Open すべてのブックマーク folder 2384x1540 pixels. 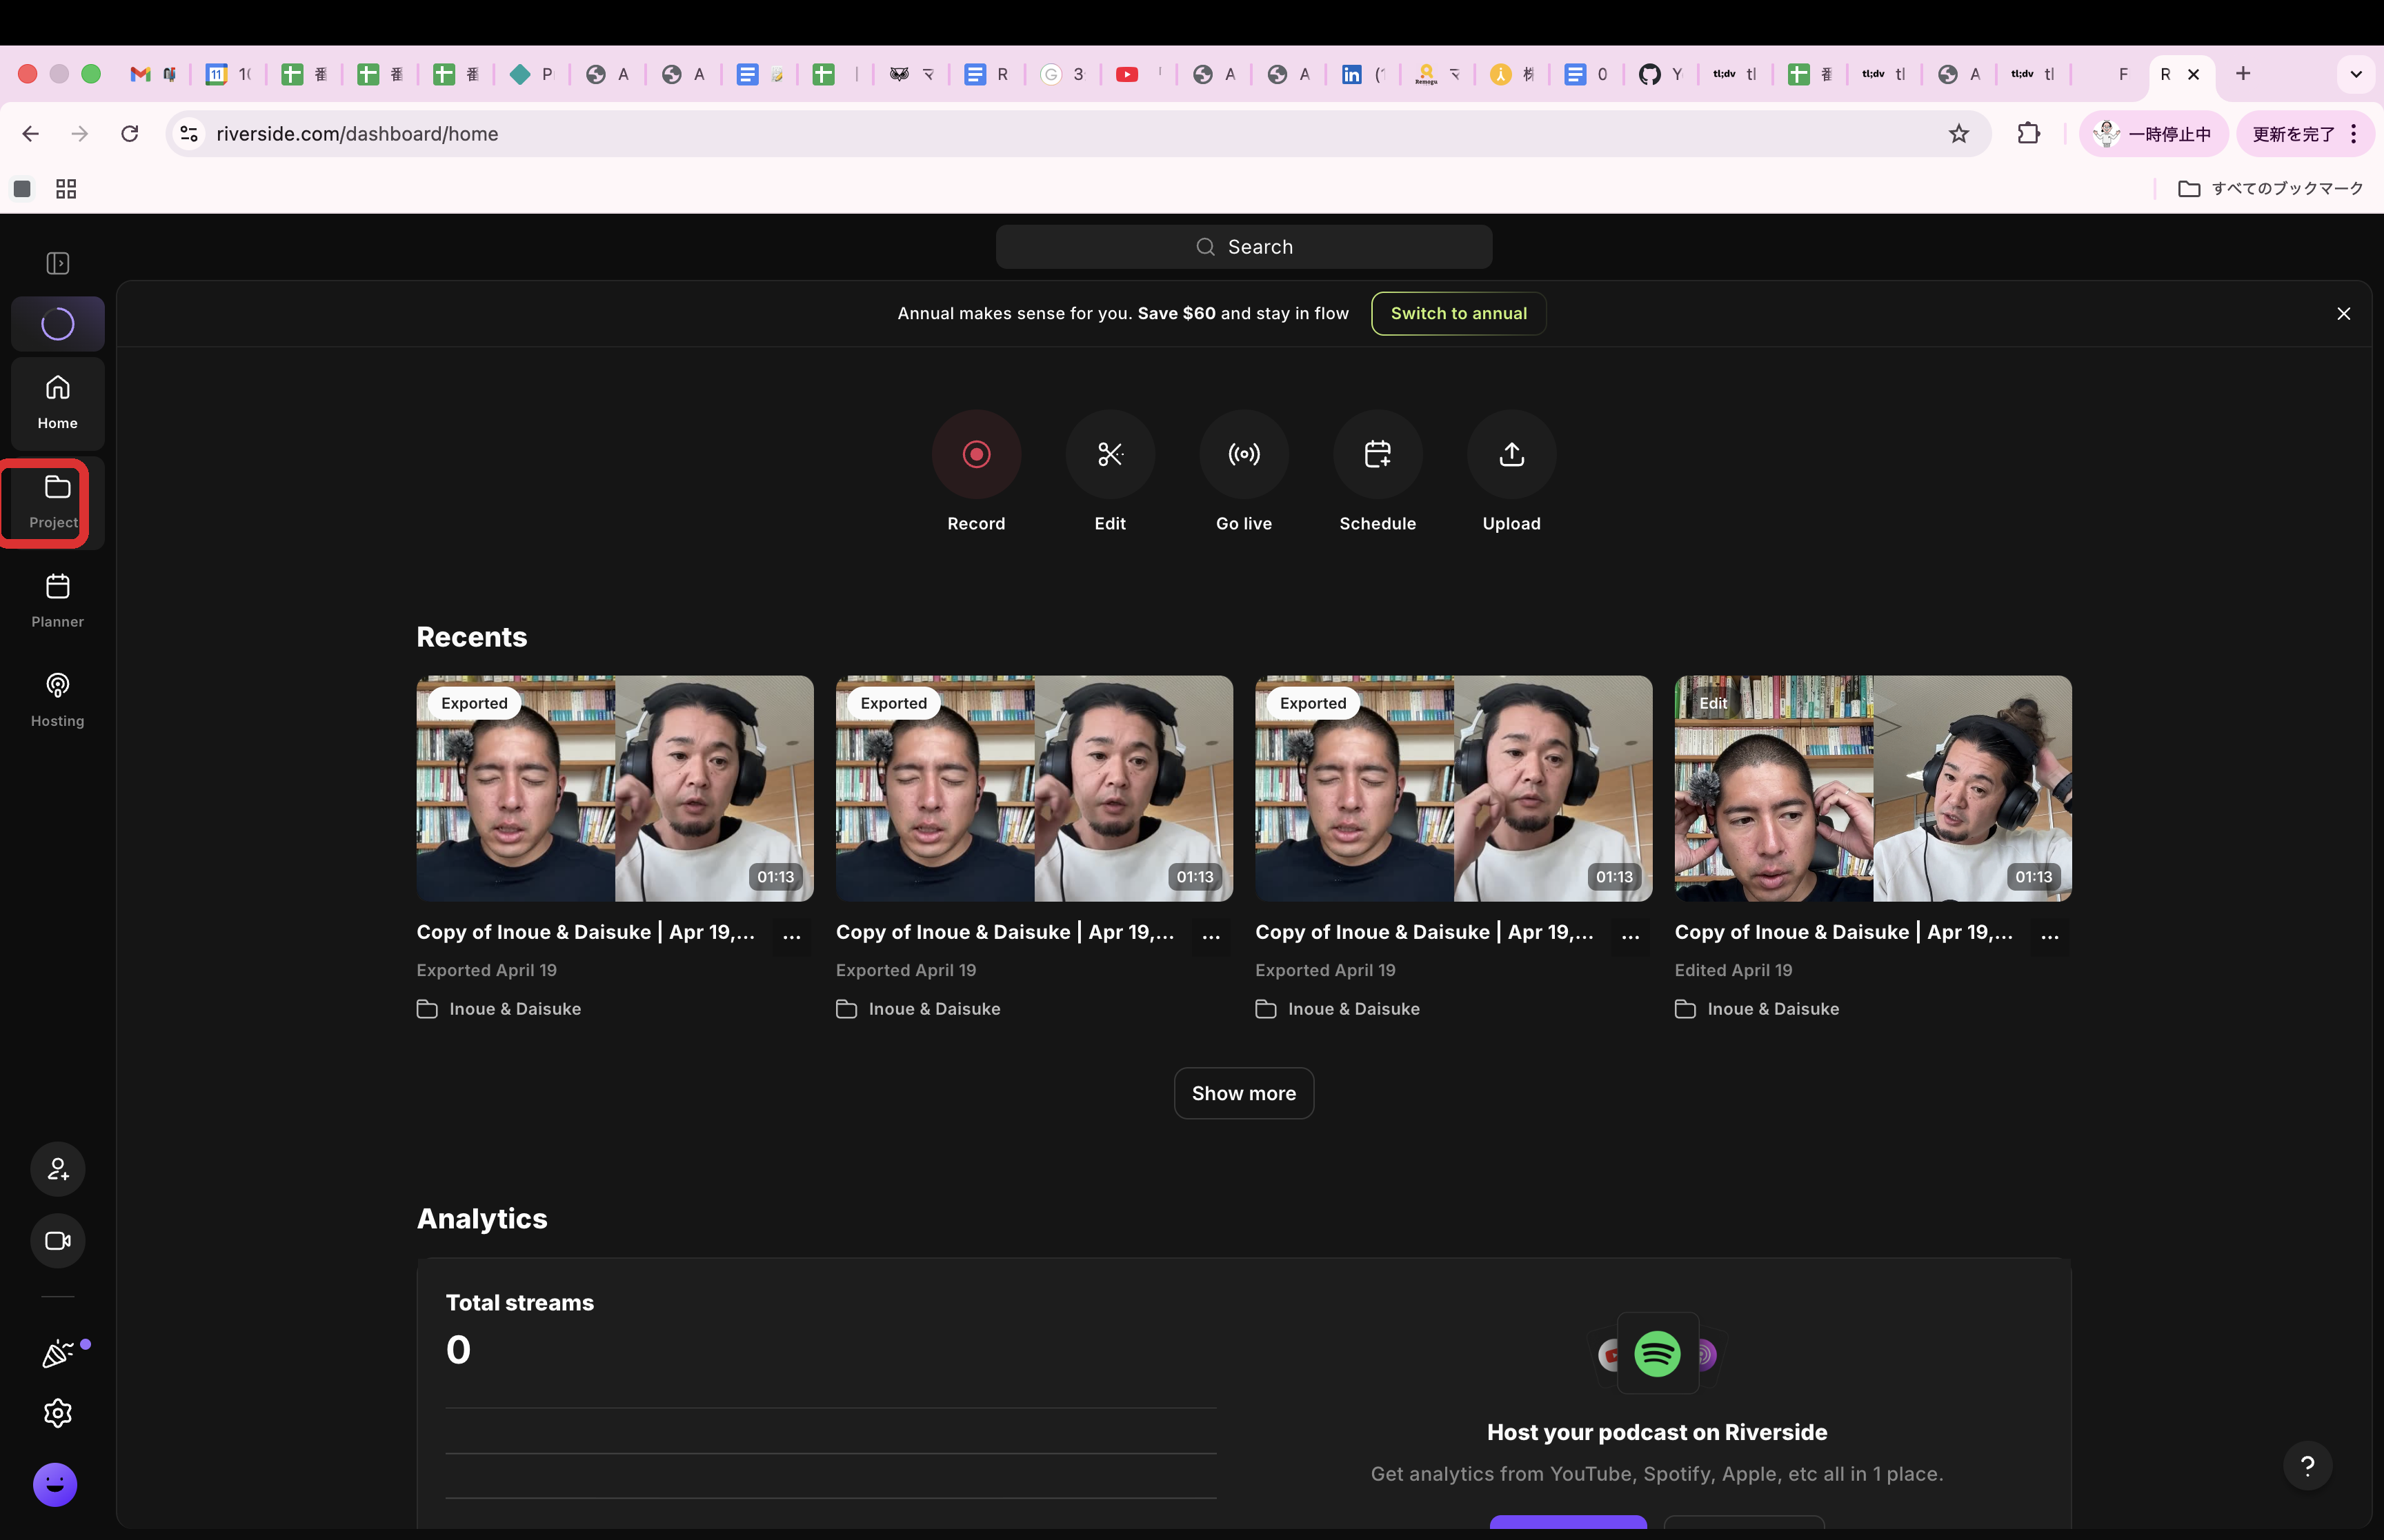tap(2270, 189)
